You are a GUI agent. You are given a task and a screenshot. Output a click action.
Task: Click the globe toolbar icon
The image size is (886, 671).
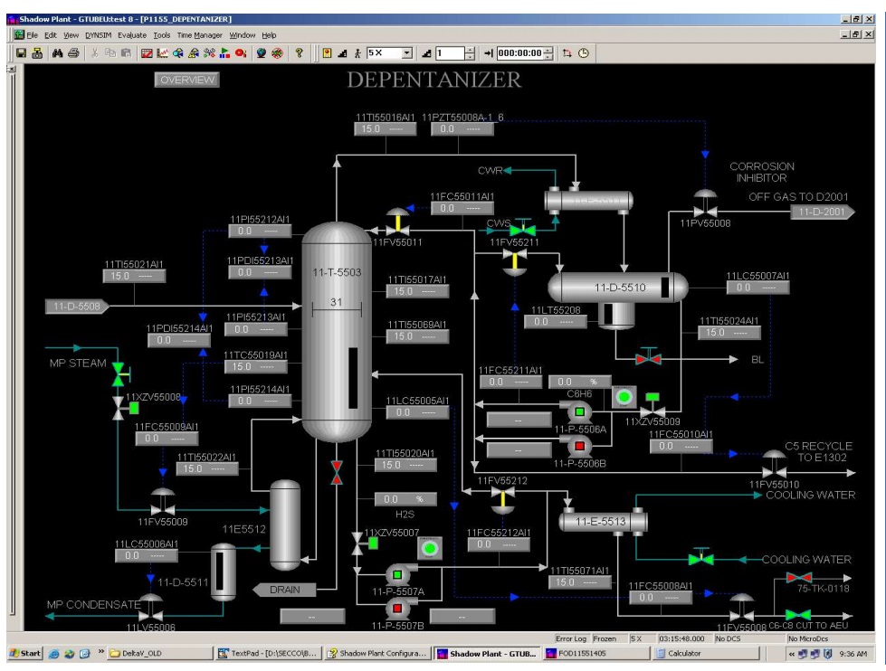click(261, 53)
